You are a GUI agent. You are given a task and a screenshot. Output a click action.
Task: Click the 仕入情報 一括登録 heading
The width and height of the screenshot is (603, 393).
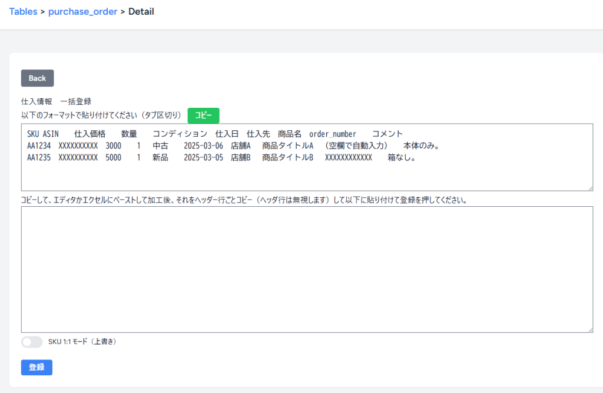(56, 101)
